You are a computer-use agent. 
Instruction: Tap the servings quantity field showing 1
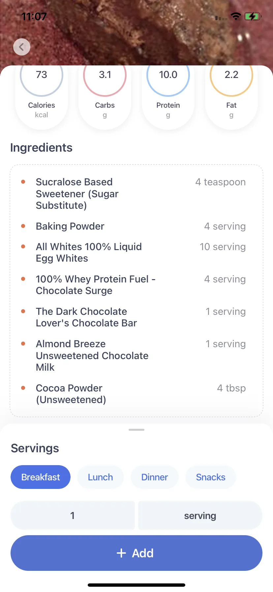[73, 515]
